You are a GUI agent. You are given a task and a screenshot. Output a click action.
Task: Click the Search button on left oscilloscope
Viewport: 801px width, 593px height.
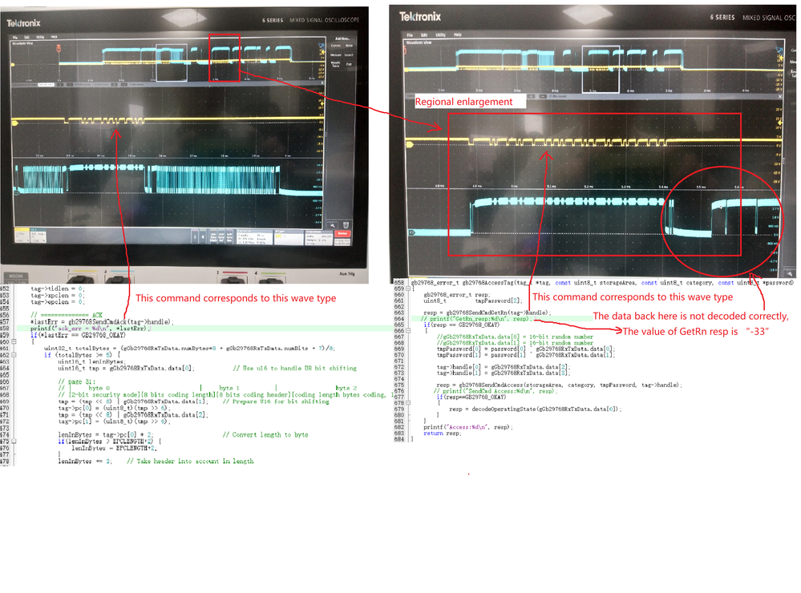(x=349, y=55)
